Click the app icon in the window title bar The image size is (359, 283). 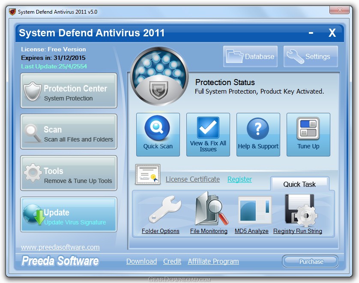12,12
